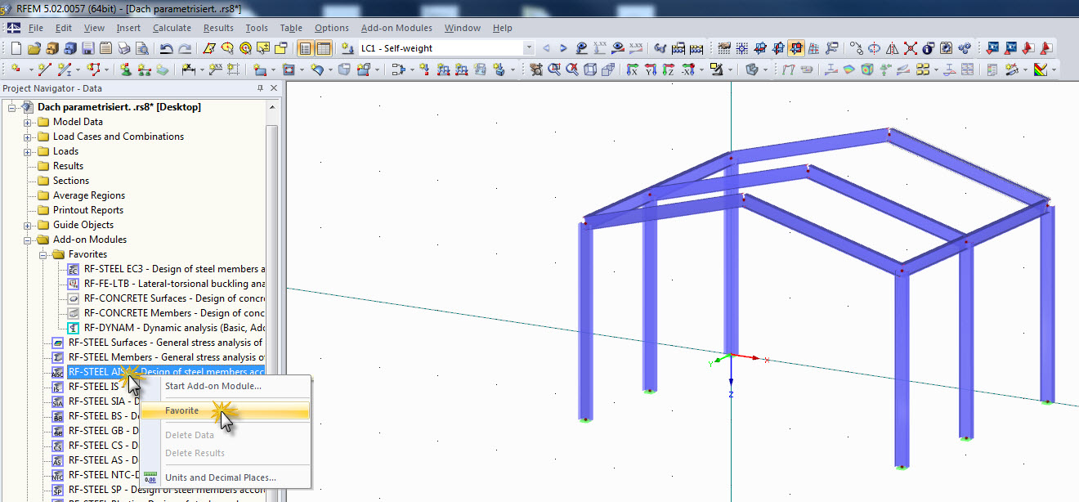
Task: Click the Zoom Window magnifier icon
Action: tap(553, 69)
